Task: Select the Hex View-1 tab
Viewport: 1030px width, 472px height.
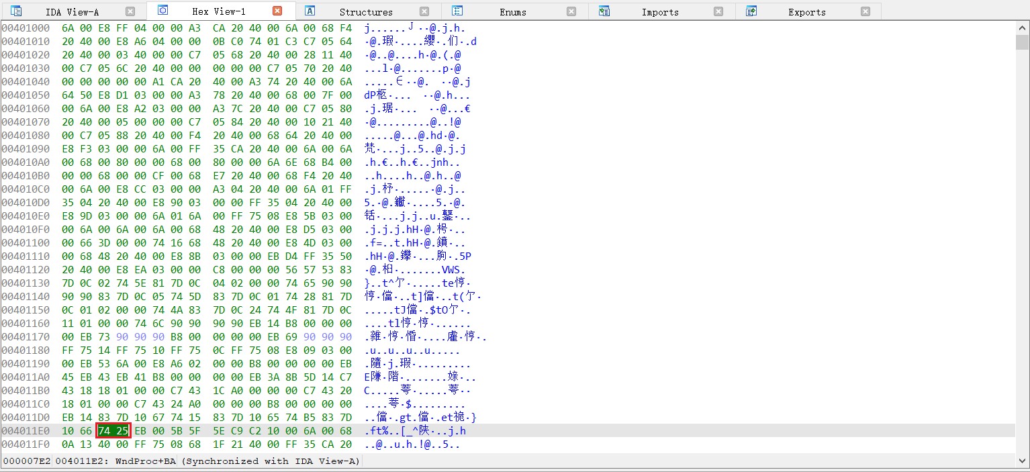Action: pos(219,11)
